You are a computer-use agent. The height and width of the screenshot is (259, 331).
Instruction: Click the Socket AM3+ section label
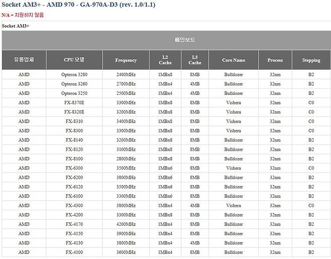tap(16, 26)
